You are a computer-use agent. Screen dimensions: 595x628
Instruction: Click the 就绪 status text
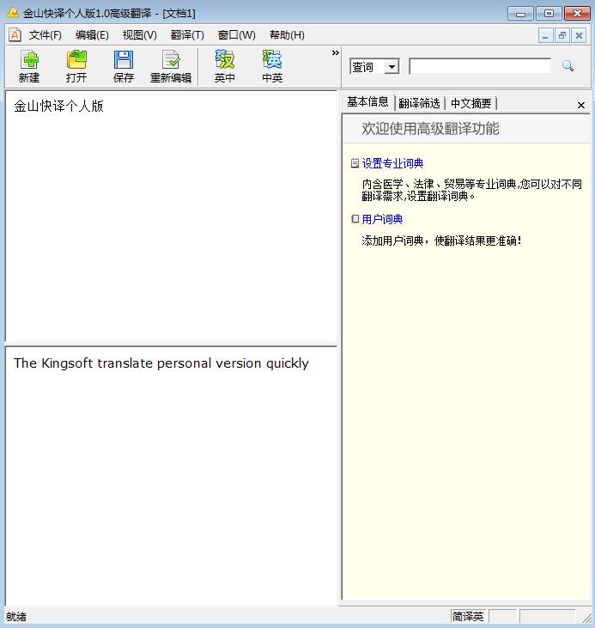pyautogui.click(x=16, y=617)
